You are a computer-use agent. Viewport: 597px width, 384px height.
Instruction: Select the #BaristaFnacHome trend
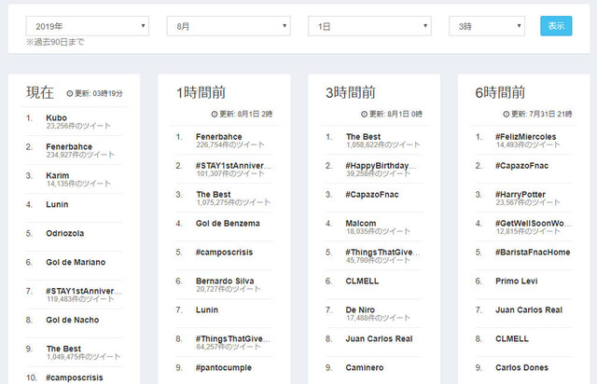pos(533,253)
